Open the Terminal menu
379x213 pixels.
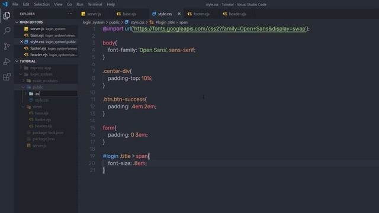point(95,4)
